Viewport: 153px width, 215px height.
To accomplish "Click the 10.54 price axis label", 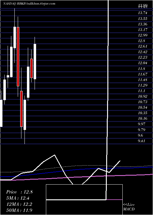I will pyautogui.click(x=143, y=107).
